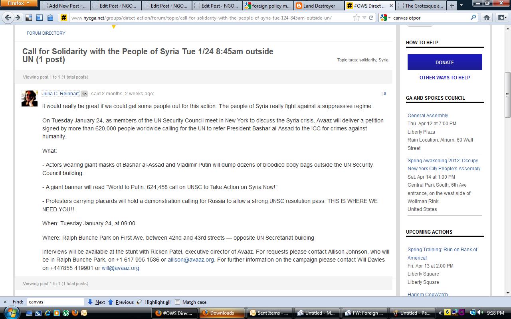Switch to the Add New Post tab
Screen dimensions: 511x319
64,6
